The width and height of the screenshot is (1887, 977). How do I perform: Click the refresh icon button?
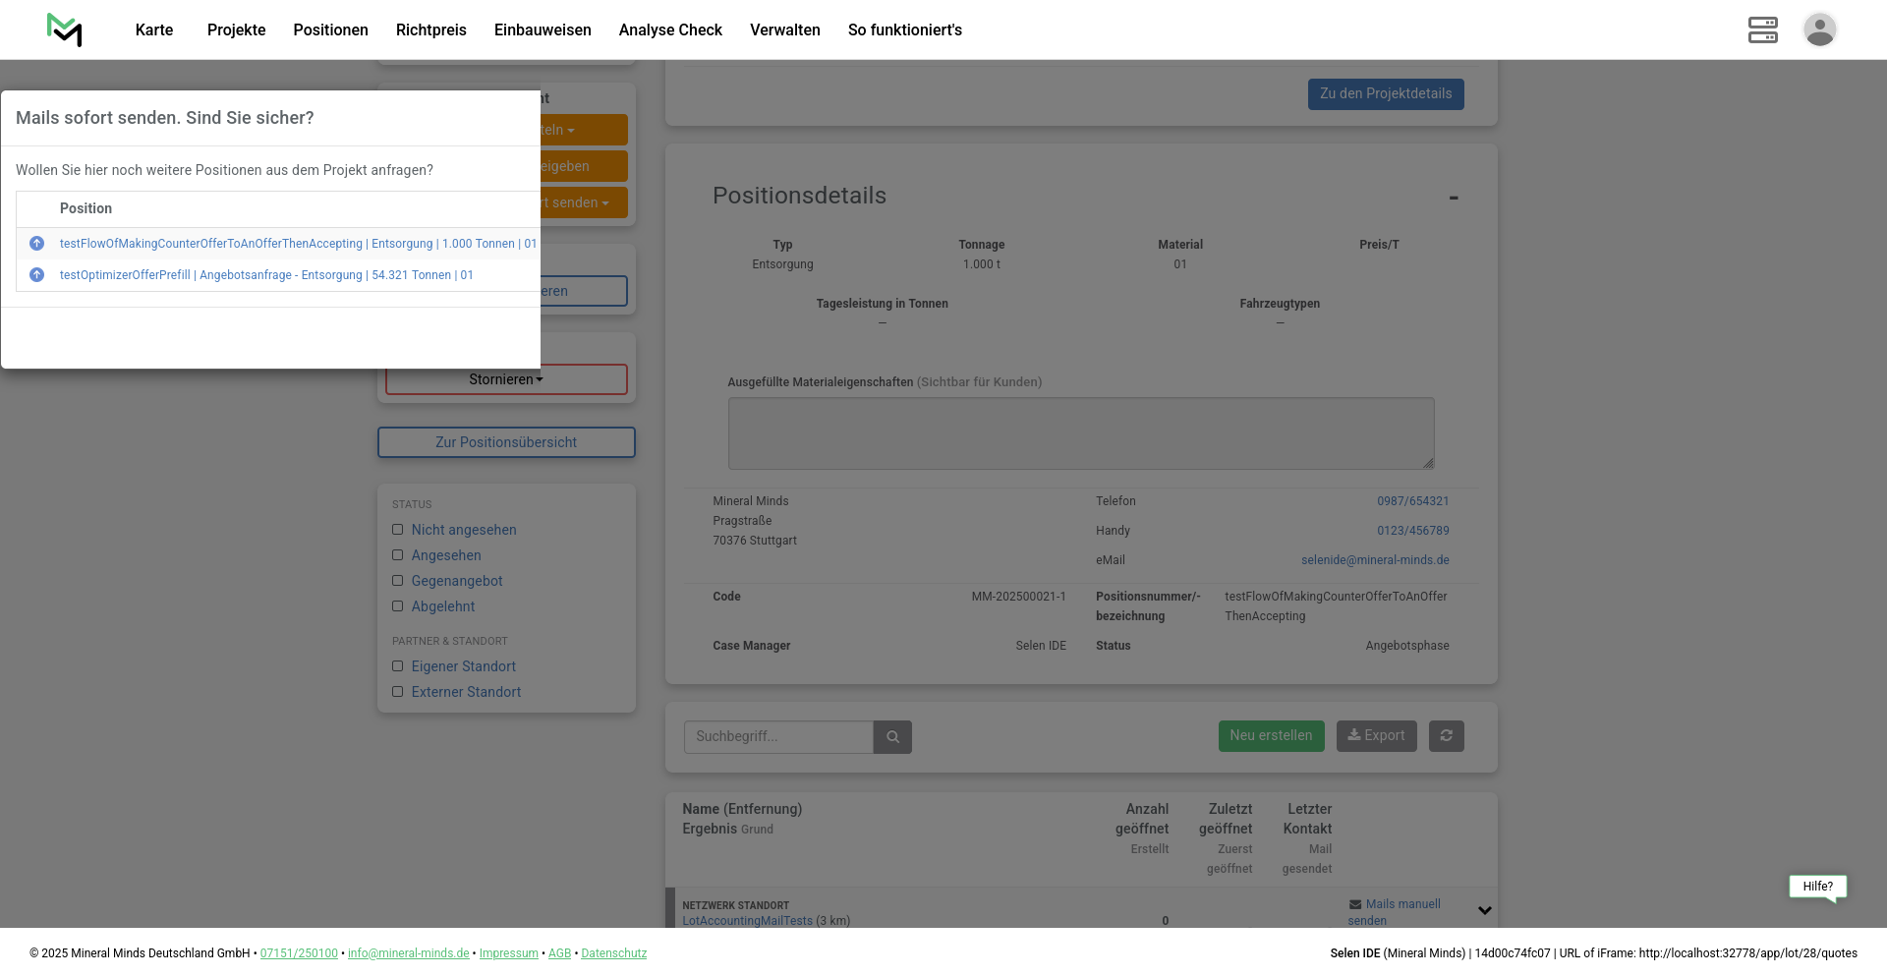pos(1446,736)
